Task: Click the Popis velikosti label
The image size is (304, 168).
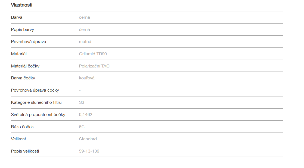Action: [x=25, y=151]
